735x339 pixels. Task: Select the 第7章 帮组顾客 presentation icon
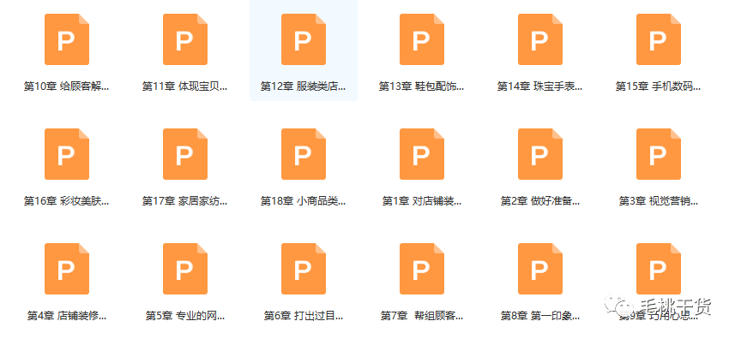pyautogui.click(x=422, y=269)
